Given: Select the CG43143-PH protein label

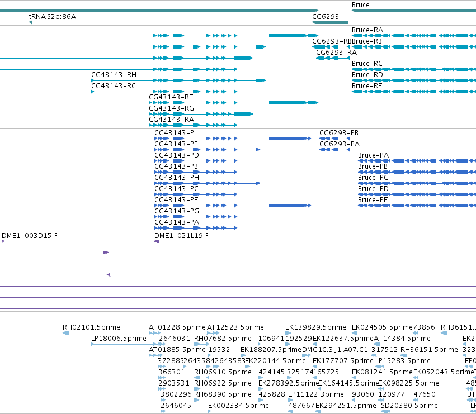Looking at the screenshot, I should click(x=177, y=178).
